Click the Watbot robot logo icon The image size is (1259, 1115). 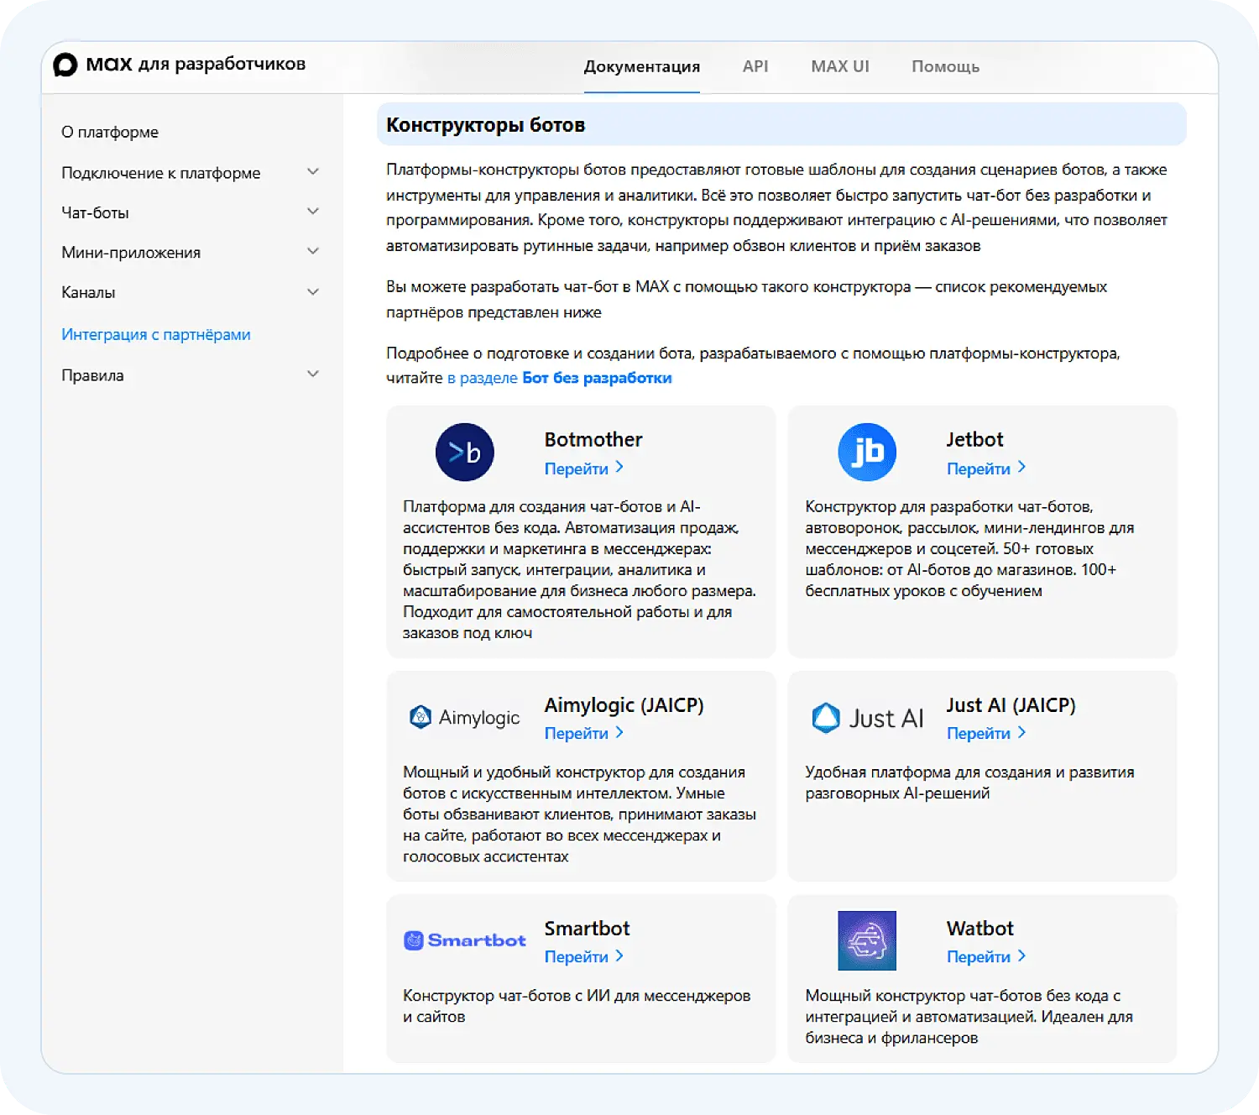pos(866,940)
